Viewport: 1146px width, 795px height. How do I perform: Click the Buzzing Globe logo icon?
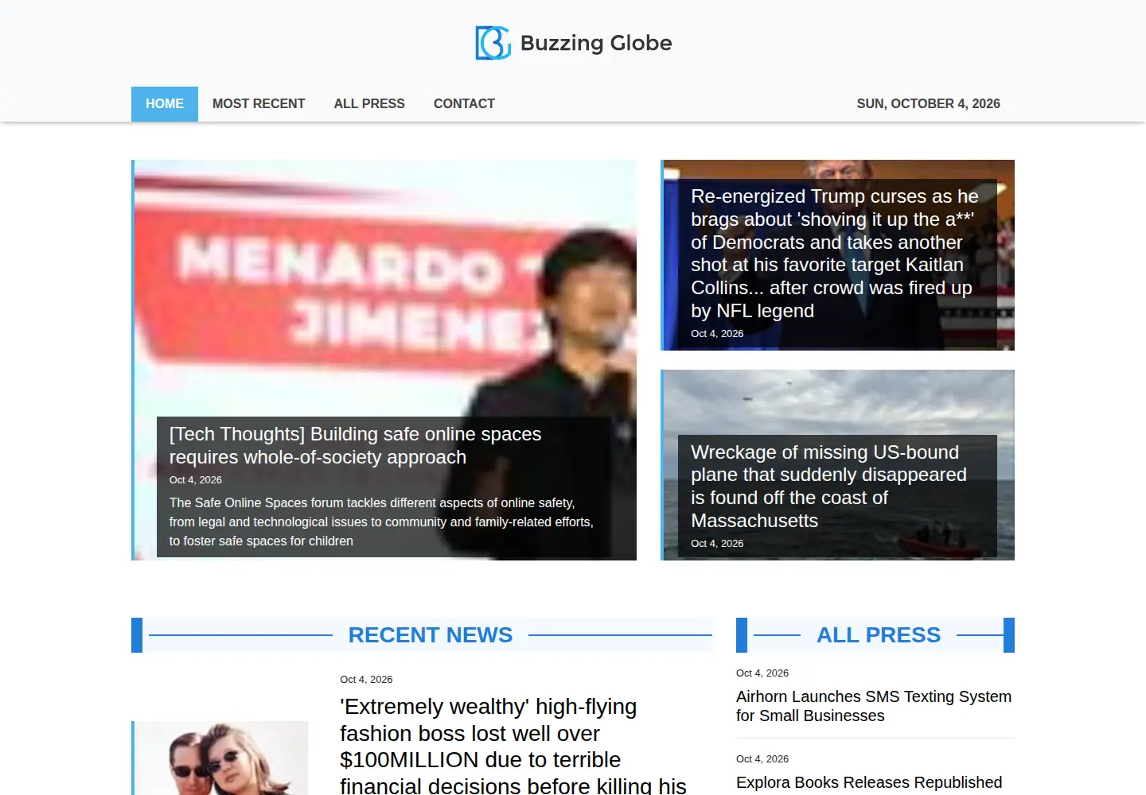pos(493,43)
